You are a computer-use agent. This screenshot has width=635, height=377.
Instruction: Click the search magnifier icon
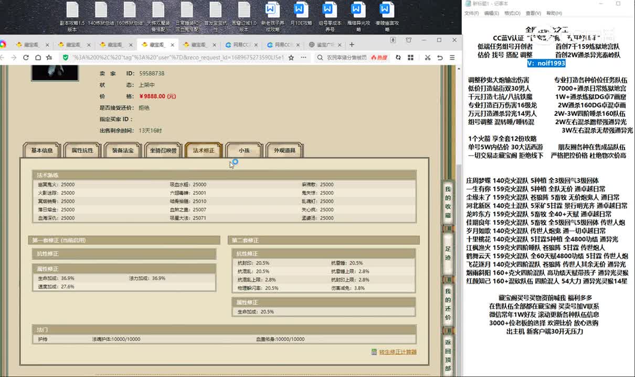point(320,58)
